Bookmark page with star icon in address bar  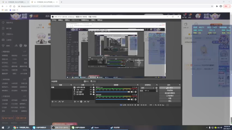(x=212, y=6)
